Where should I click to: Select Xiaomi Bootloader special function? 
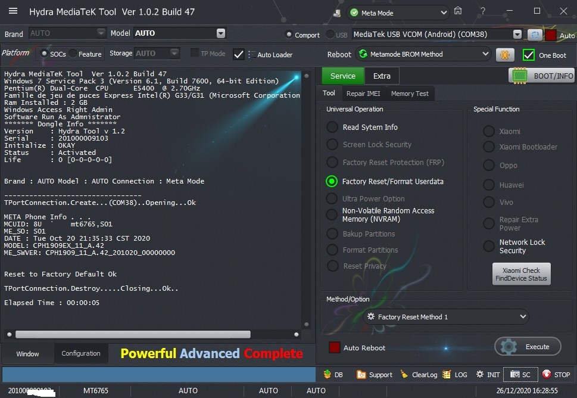click(489, 147)
